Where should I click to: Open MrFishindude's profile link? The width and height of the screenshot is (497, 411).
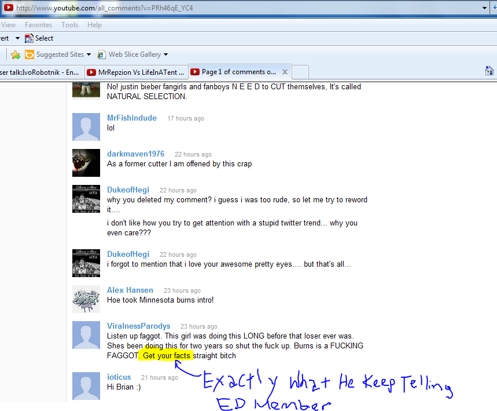click(131, 118)
